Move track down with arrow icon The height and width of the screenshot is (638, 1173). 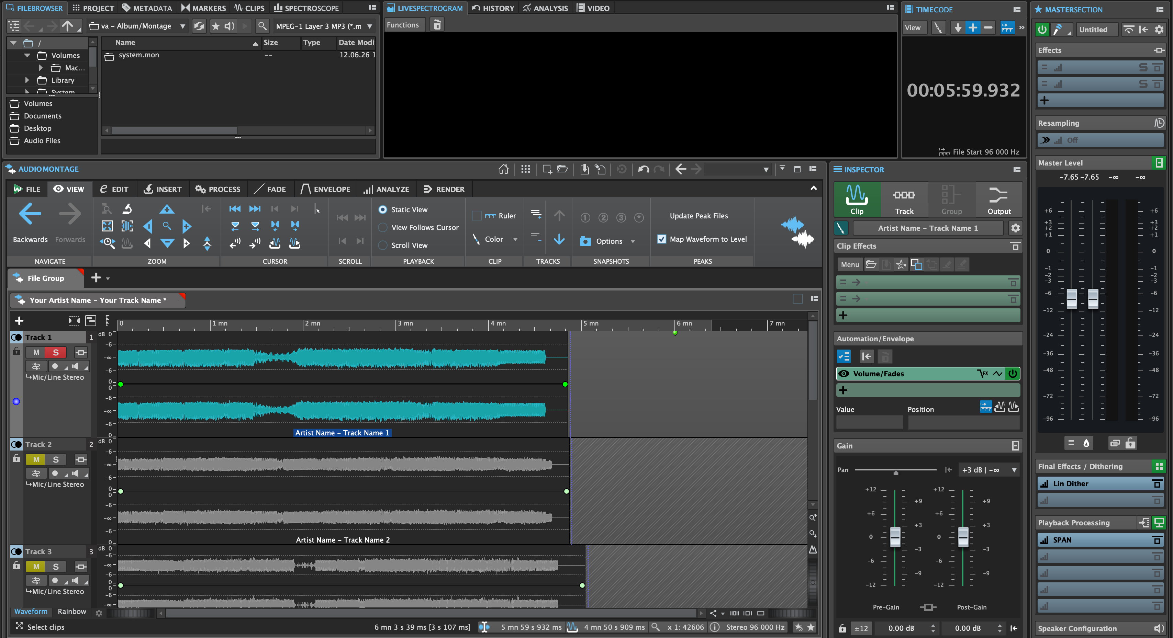pyautogui.click(x=559, y=239)
